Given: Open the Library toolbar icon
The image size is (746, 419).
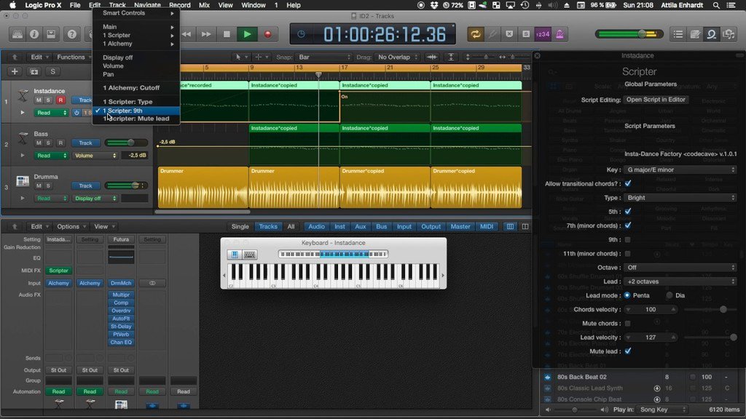Looking at the screenshot, I should pyautogui.click(x=17, y=34).
